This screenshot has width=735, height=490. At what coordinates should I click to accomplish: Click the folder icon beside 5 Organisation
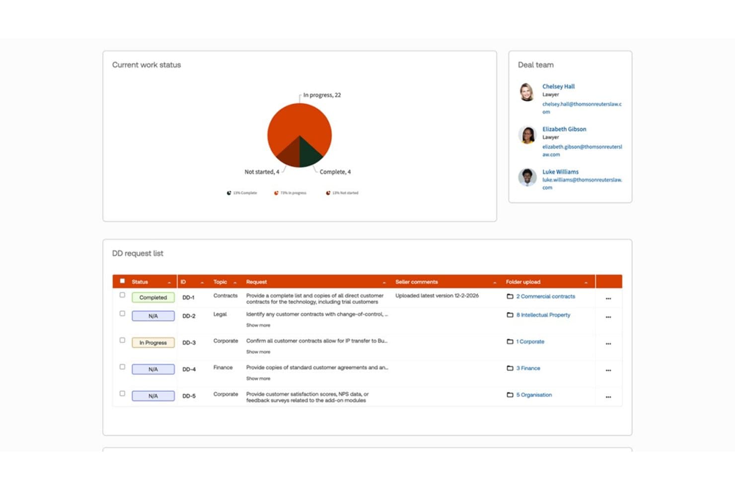510,395
